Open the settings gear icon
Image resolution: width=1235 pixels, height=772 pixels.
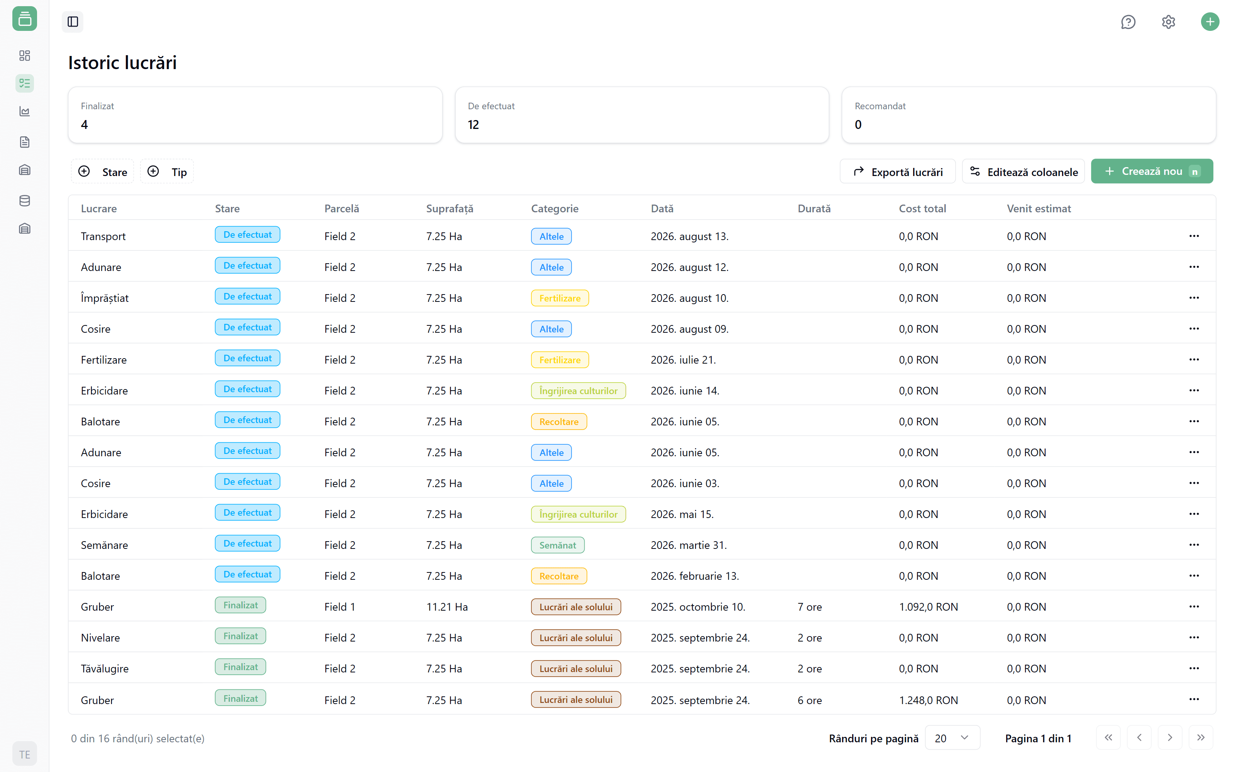[1168, 22]
